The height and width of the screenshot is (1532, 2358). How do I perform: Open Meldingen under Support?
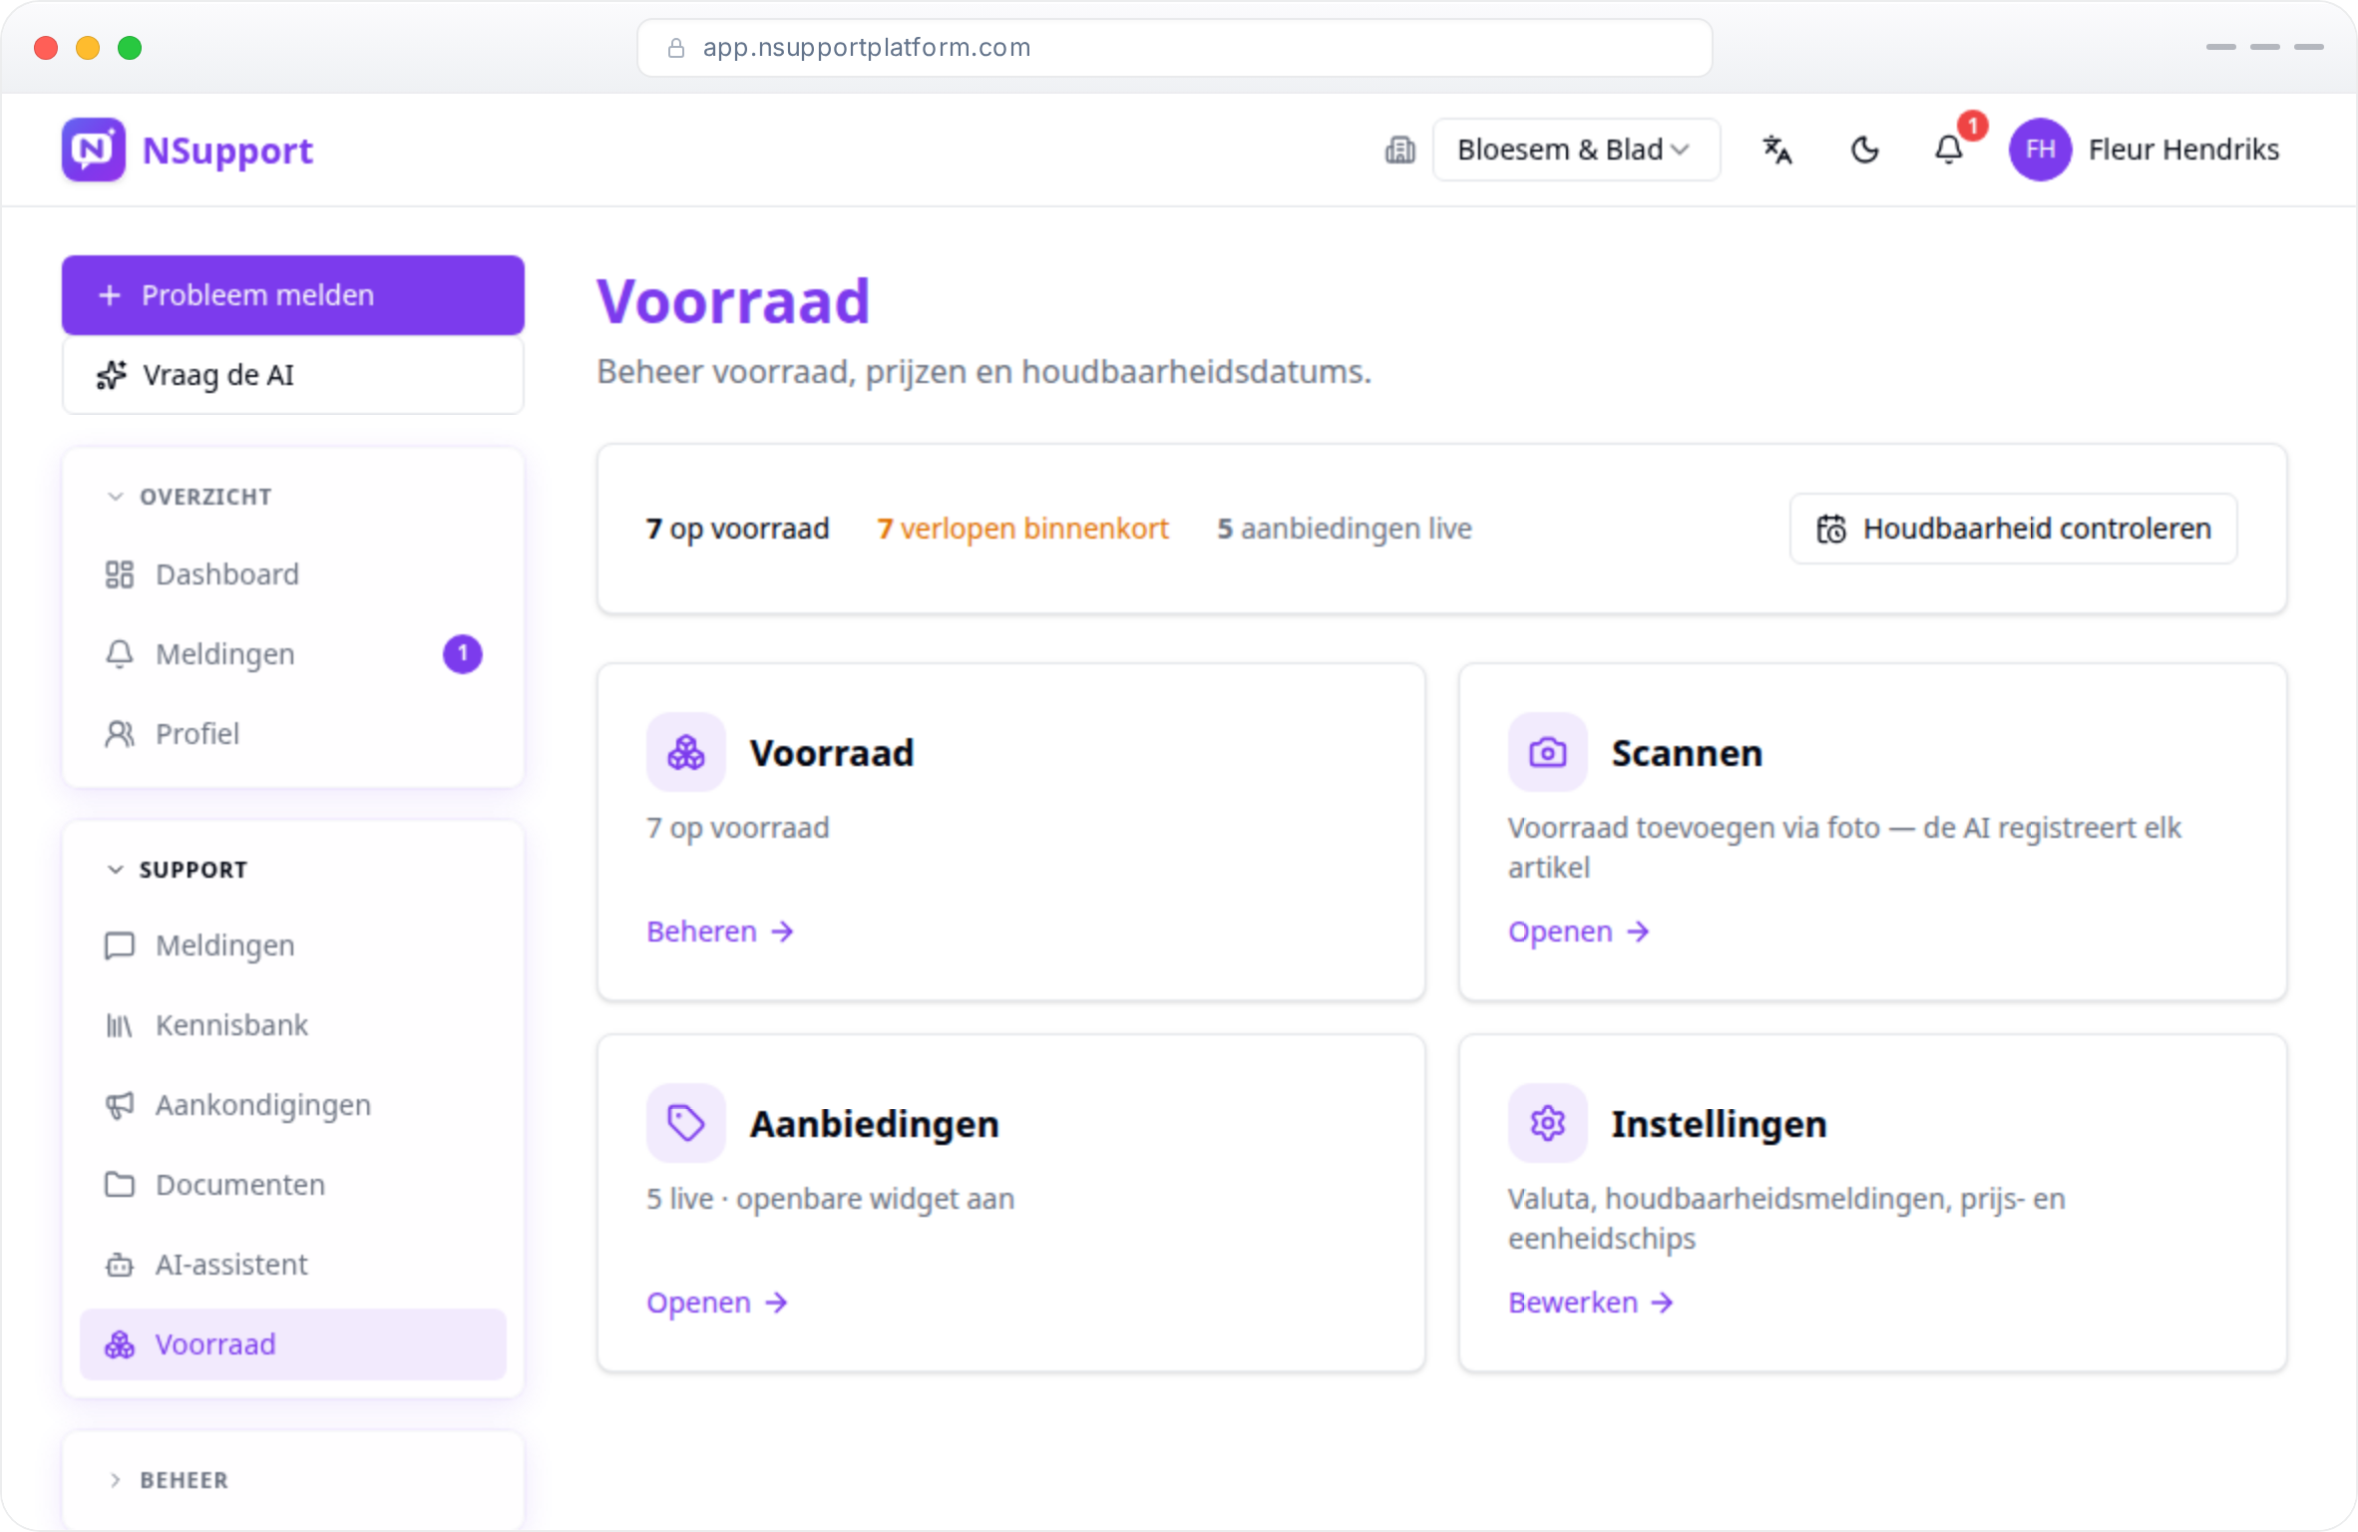[x=293, y=946]
